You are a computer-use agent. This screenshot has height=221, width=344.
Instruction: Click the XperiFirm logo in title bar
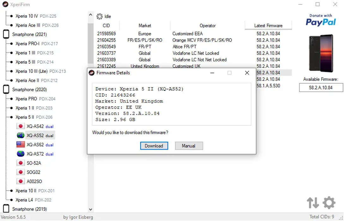[5, 4]
